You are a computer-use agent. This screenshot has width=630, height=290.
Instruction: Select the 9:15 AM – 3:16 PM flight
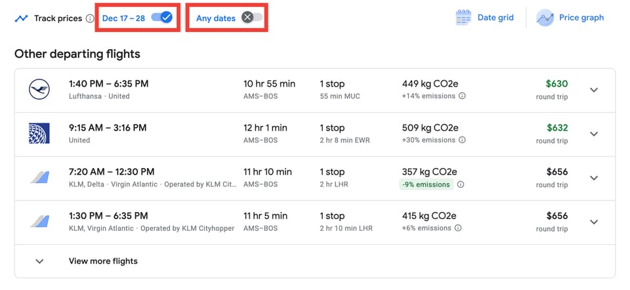108,128
